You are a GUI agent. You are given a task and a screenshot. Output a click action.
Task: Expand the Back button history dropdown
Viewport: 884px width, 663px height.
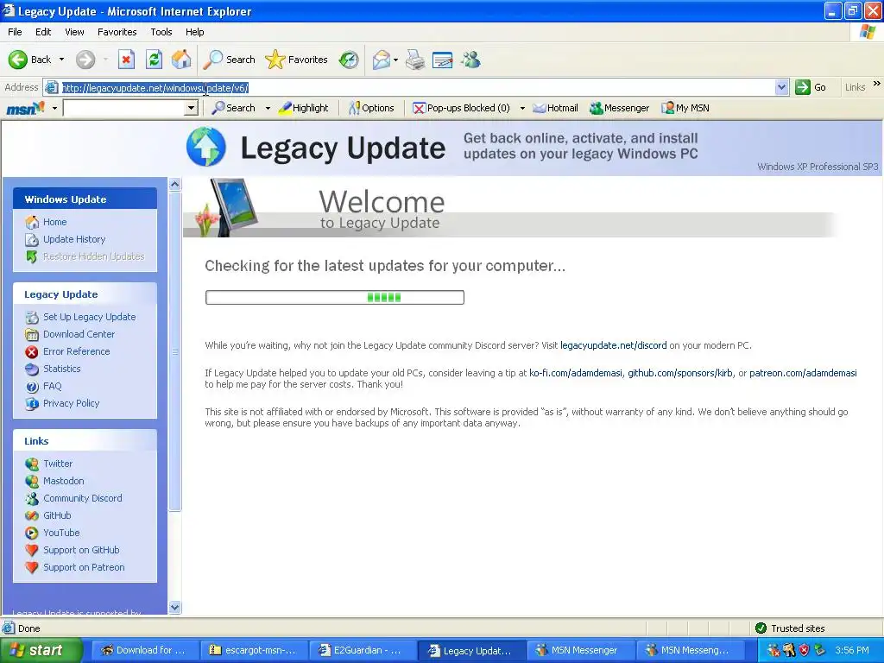(61, 60)
